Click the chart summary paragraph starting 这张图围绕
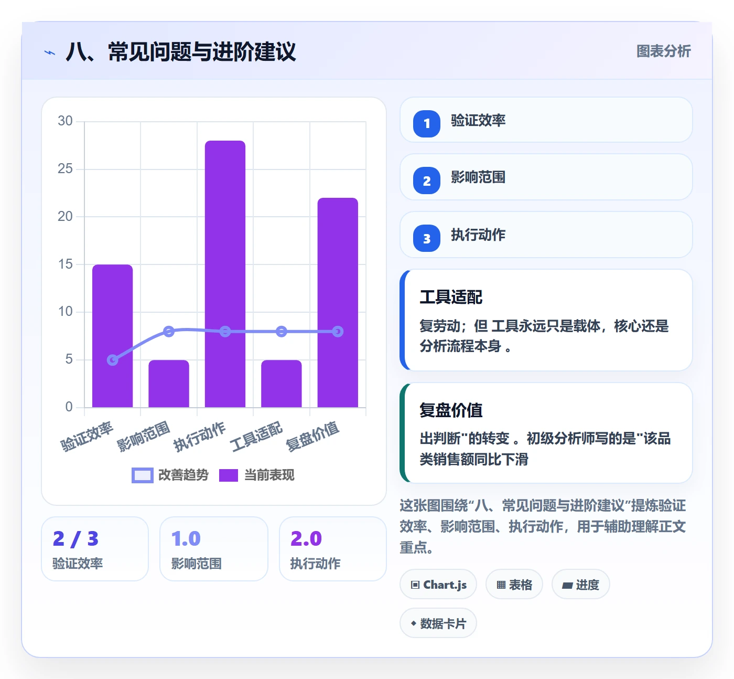This screenshot has width=734, height=679. (543, 526)
